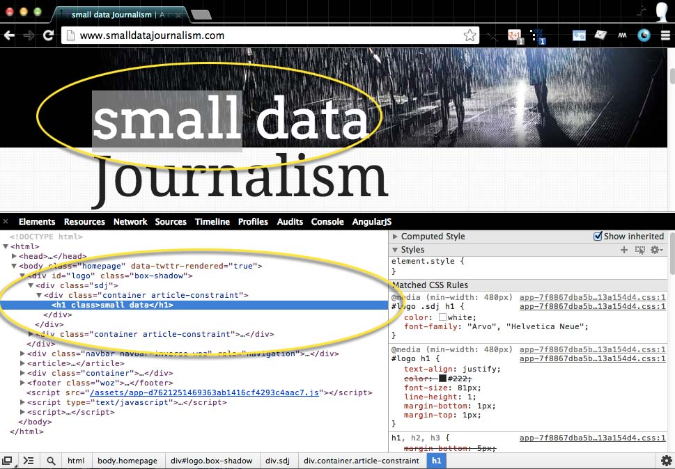Open the Resources panel tab
Screen dimensions: 675x469
(x=84, y=222)
